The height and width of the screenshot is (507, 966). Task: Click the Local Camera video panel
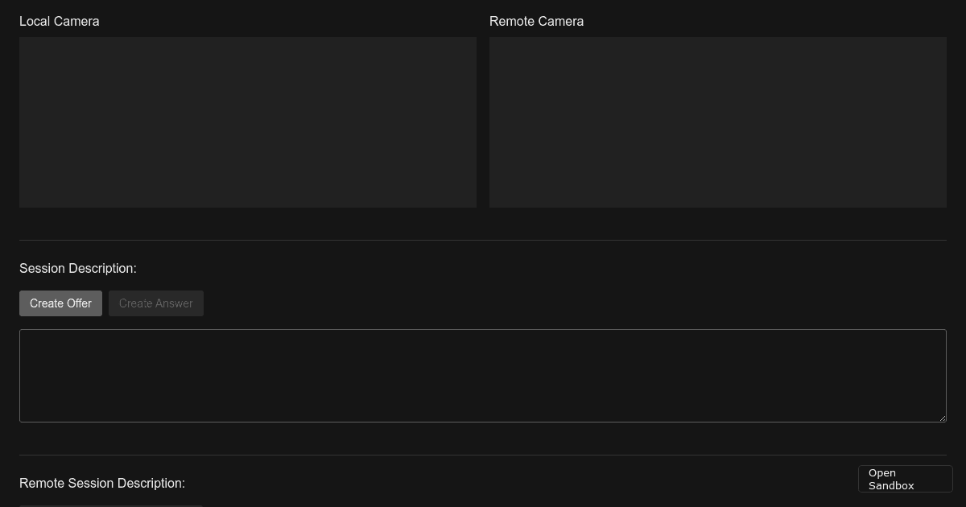click(x=248, y=122)
